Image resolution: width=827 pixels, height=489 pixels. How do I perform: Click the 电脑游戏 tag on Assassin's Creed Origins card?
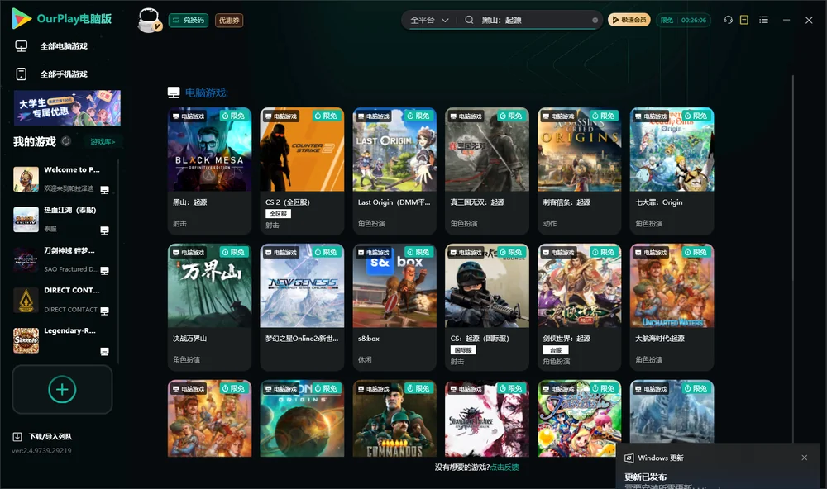point(558,116)
